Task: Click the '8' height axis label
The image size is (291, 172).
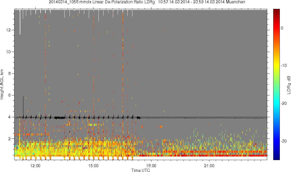Action: click(x=9, y=74)
